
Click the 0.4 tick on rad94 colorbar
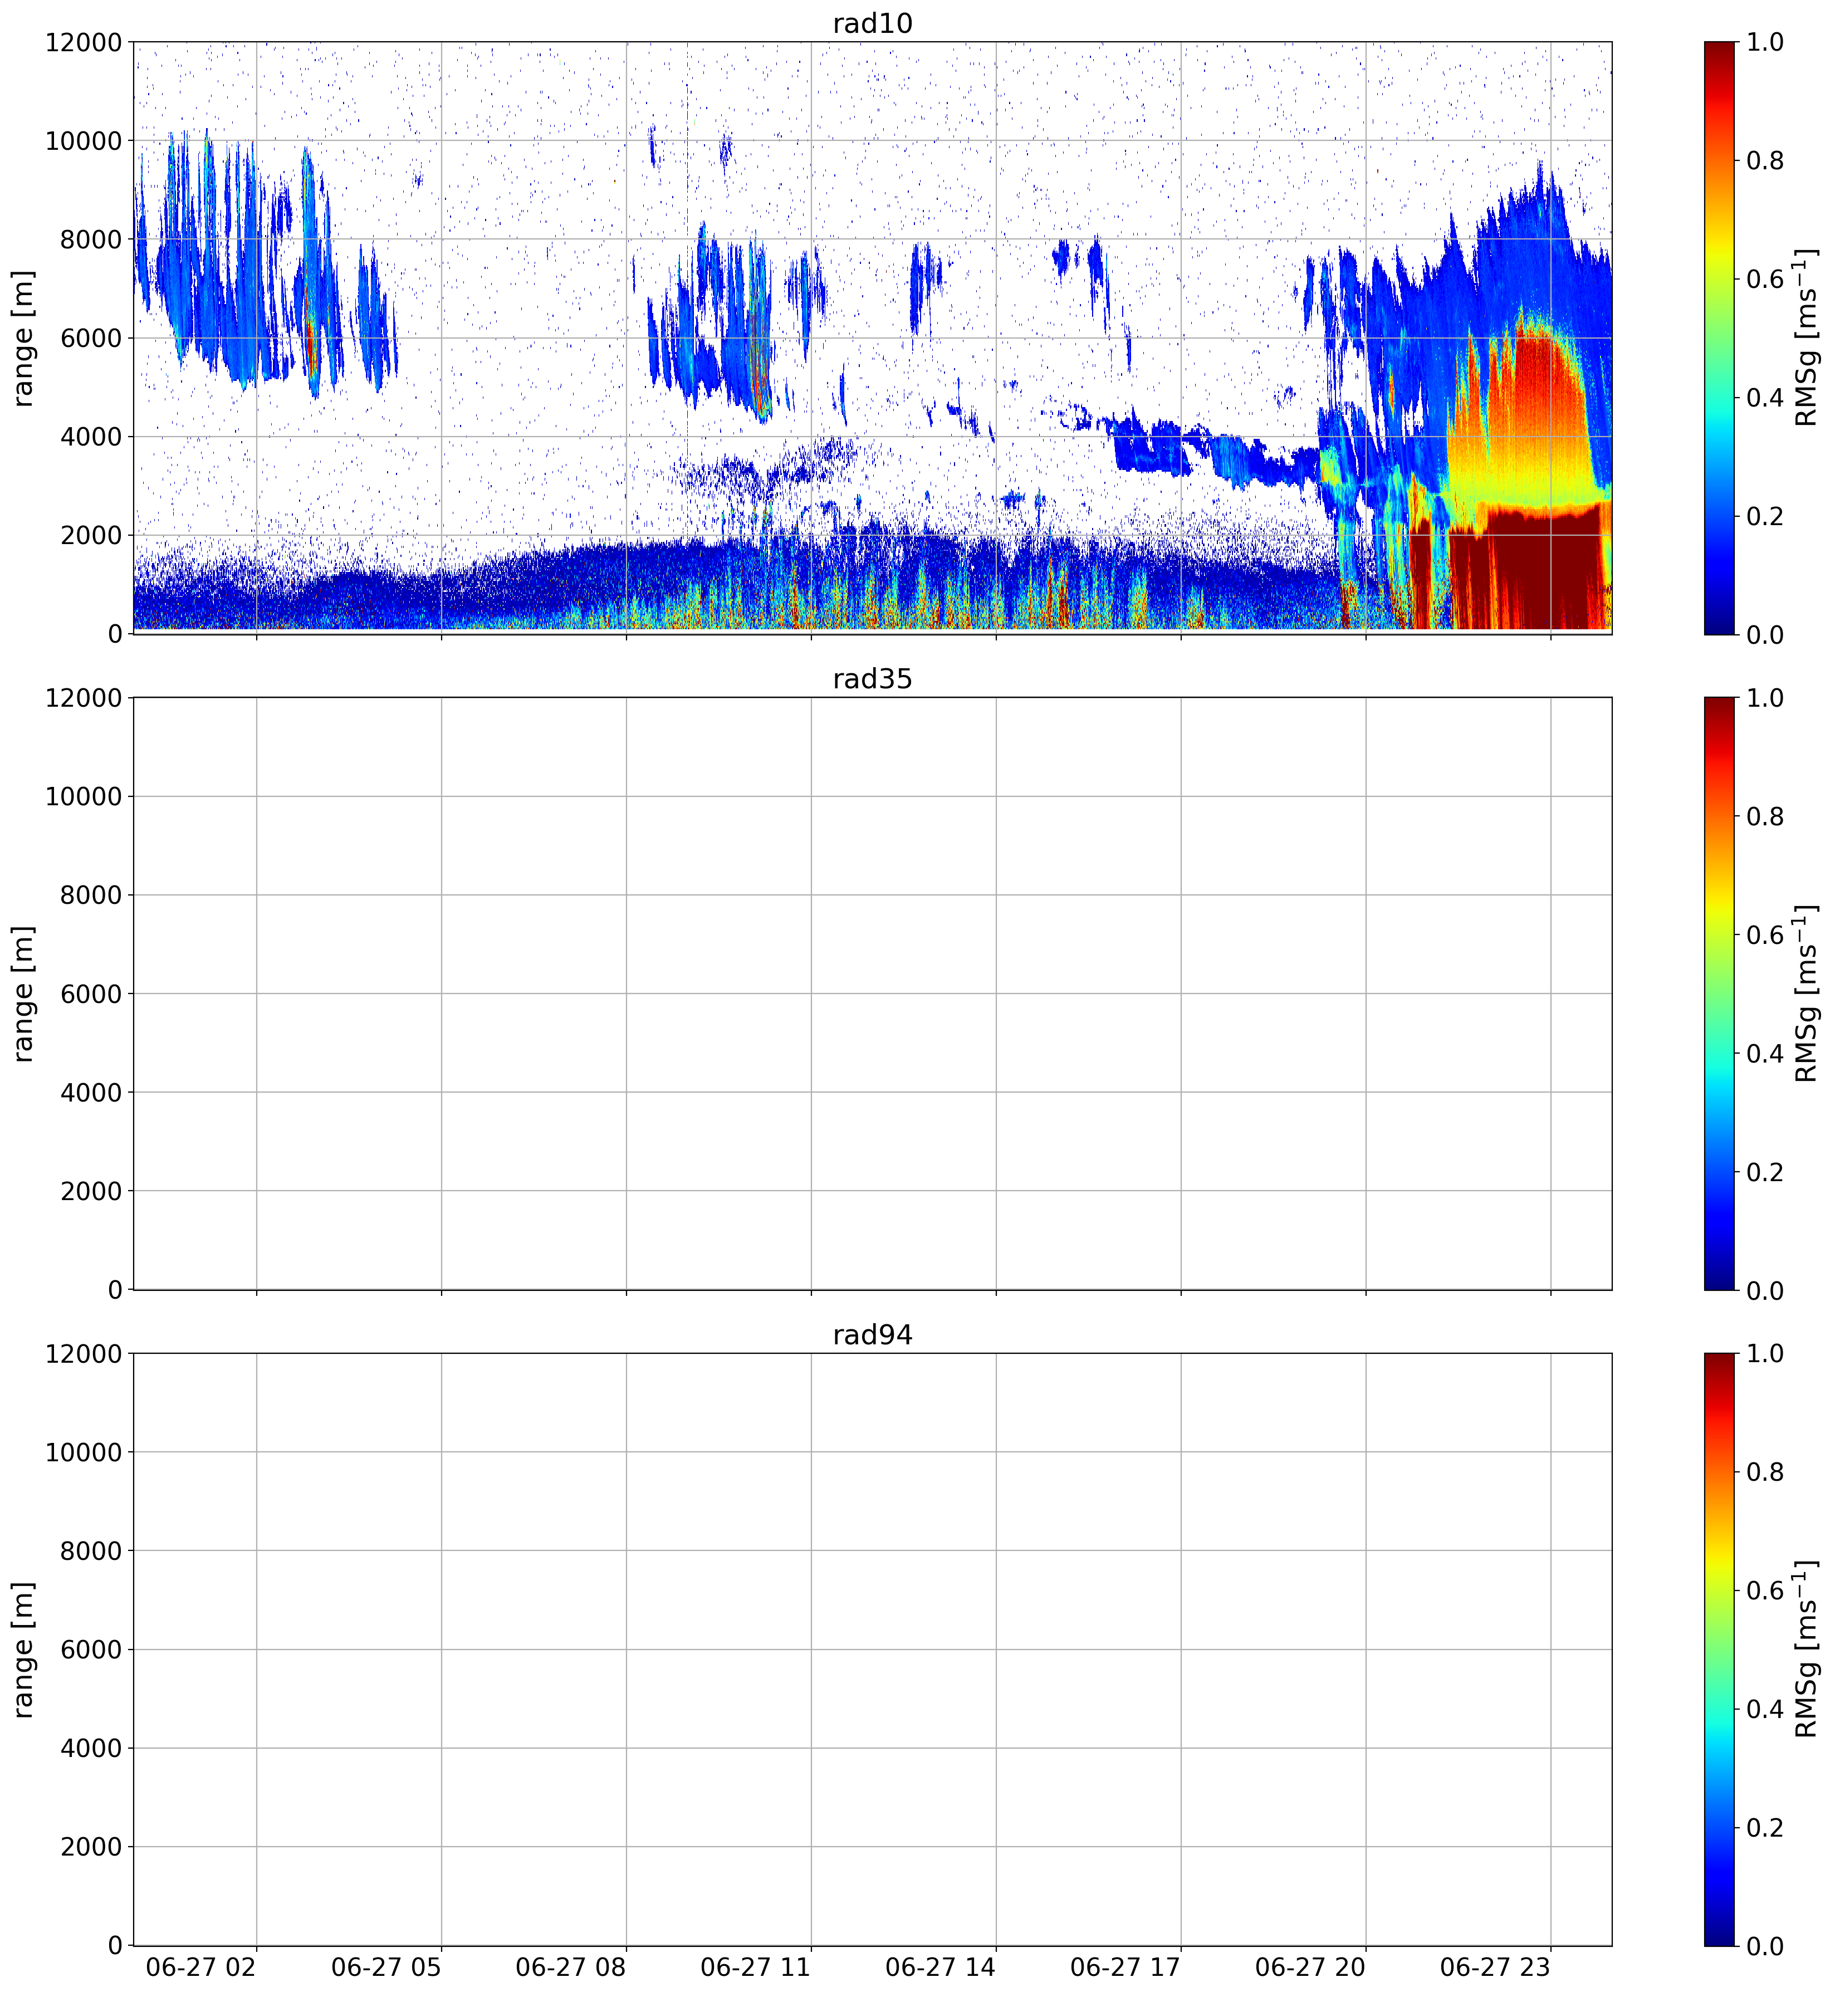click(x=1764, y=1709)
